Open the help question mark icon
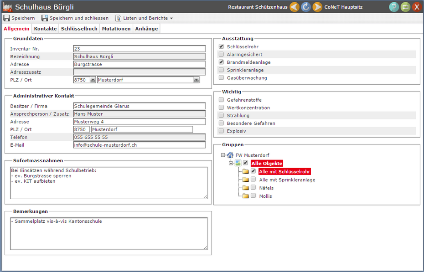Screen dimensions: 424x272 pos(394,7)
